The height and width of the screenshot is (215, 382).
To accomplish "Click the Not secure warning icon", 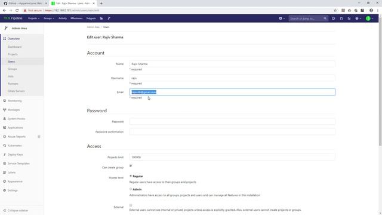I will coord(25,11).
